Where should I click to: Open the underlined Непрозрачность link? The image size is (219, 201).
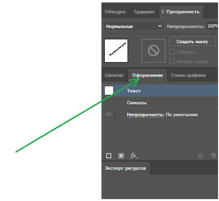[146, 115]
